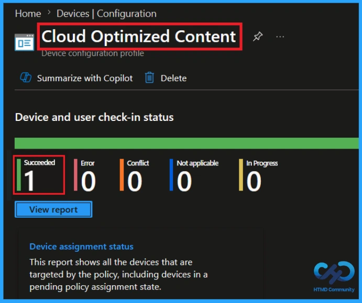The image size is (362, 303).
Task: Open Devices | Configuration breadcrumb
Action: pos(106,14)
